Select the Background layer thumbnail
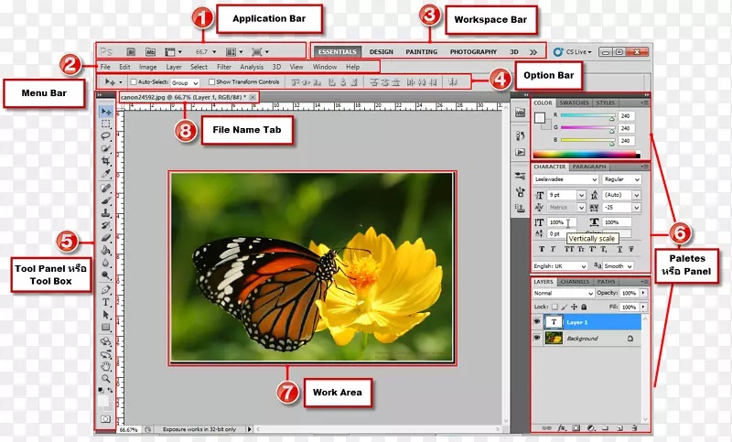Screen dimensions: 732x442 pos(554,338)
